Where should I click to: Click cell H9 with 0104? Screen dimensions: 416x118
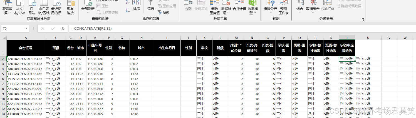[x=141, y=94]
